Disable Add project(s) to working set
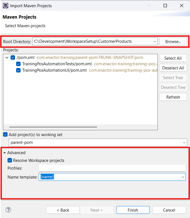This screenshot has width=190, height=218. coord(5,135)
